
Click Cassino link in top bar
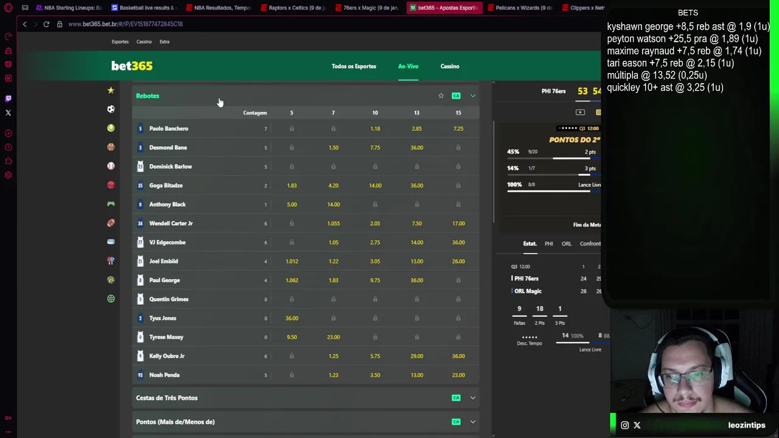pos(144,42)
